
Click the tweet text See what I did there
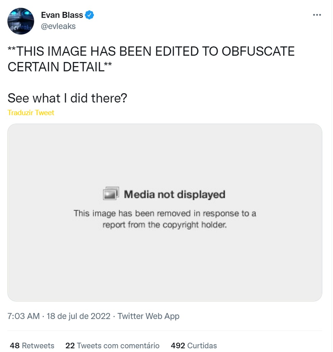(67, 98)
